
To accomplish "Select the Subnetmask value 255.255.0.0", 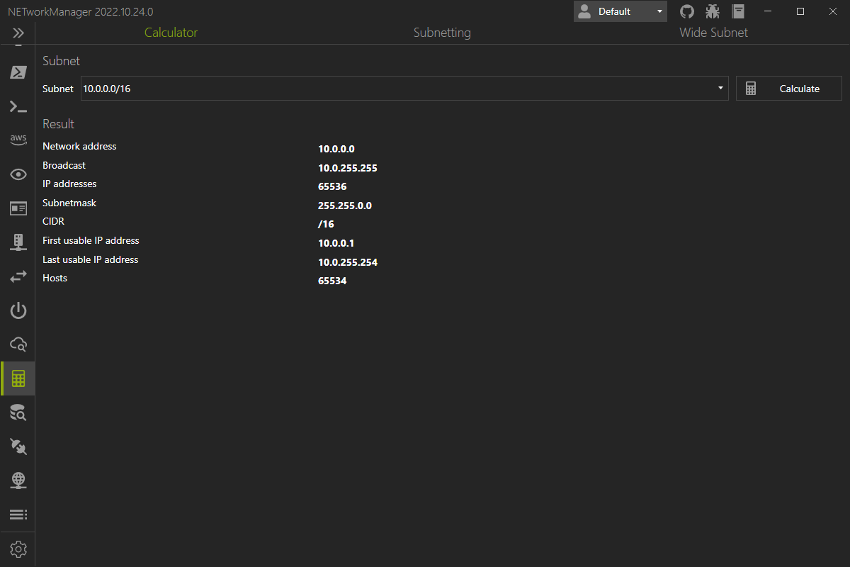I will [x=345, y=206].
